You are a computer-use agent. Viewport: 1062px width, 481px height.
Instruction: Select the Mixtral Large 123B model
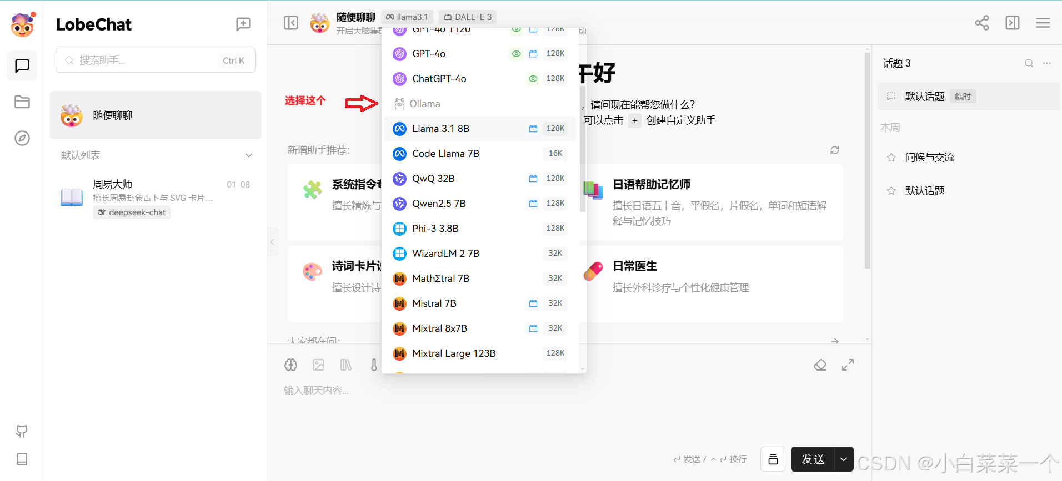[x=480, y=353]
